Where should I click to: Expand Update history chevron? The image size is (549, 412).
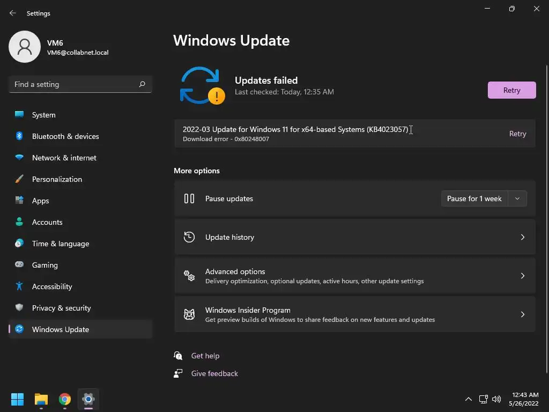point(523,237)
